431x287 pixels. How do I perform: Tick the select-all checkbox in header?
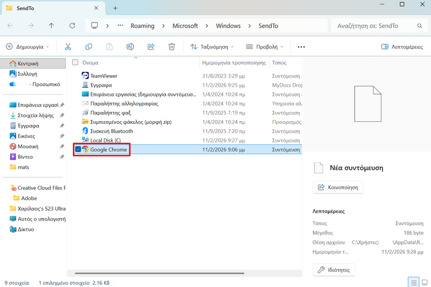(75, 62)
